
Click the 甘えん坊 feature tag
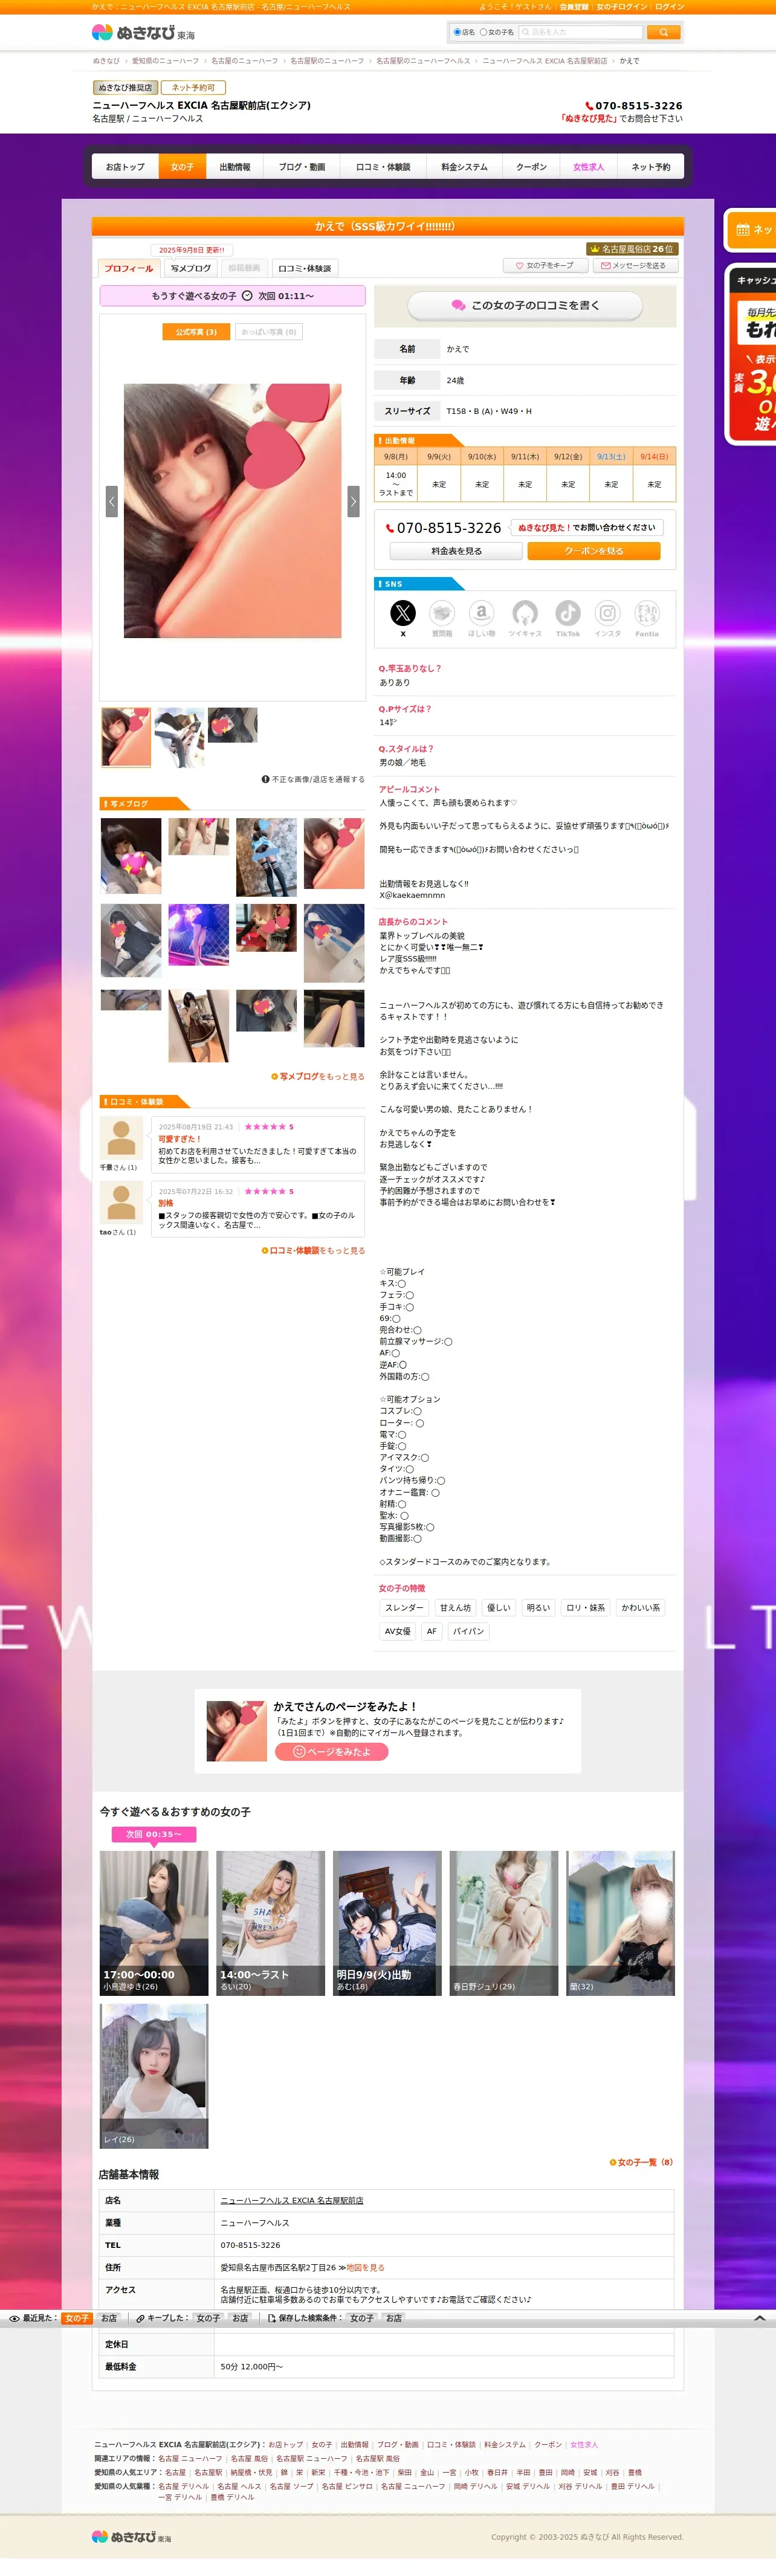[x=455, y=1608]
